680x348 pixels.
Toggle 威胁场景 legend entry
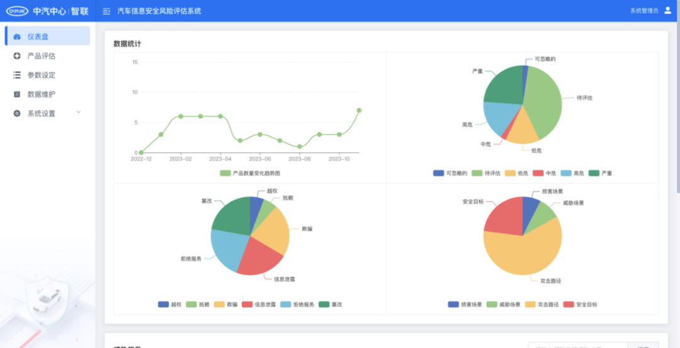pos(504,305)
